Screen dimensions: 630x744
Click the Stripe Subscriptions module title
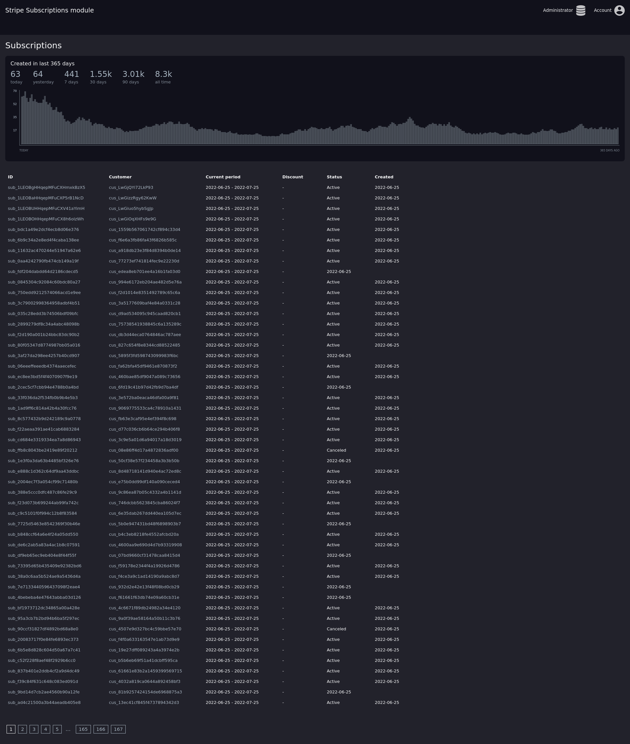[x=49, y=11]
